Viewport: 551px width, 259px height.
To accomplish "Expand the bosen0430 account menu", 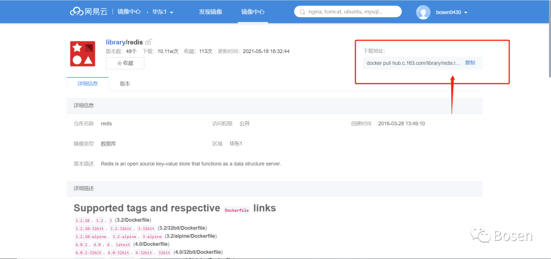I will pos(452,12).
